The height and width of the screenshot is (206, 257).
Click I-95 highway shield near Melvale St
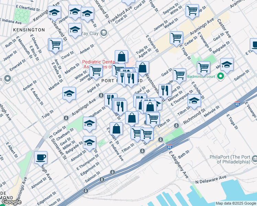[x=237, y=104]
